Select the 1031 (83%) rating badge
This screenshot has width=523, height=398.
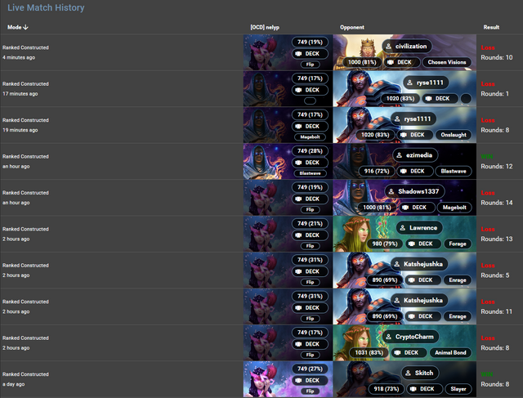[x=369, y=352]
